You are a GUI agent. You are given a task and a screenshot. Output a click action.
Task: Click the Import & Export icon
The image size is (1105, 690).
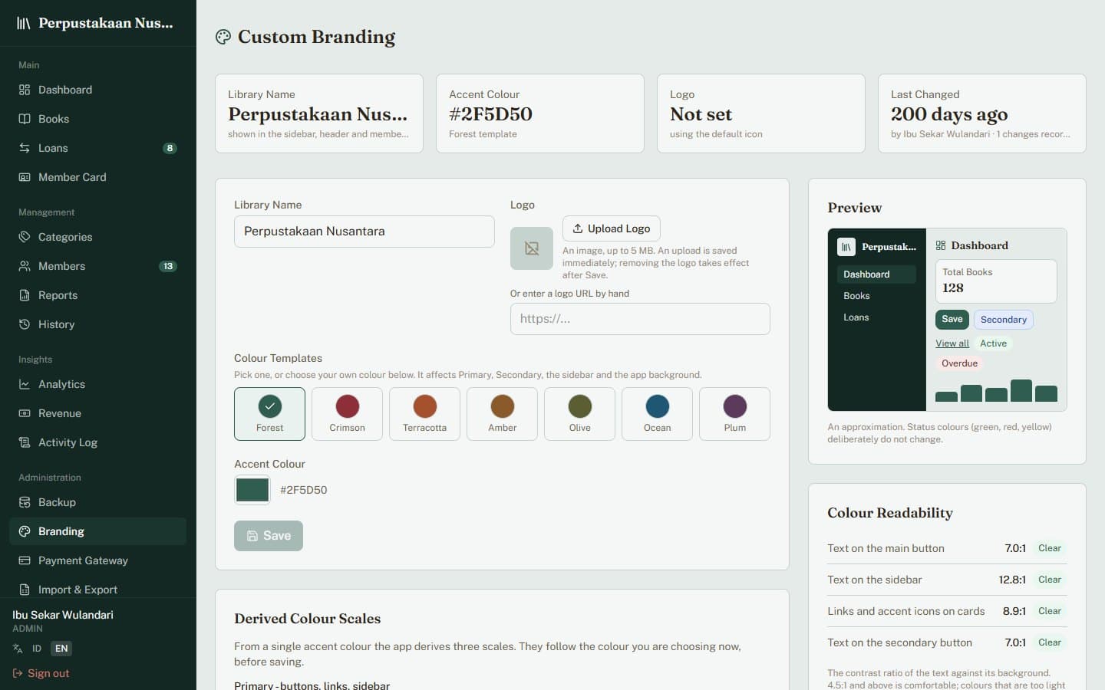click(x=25, y=590)
